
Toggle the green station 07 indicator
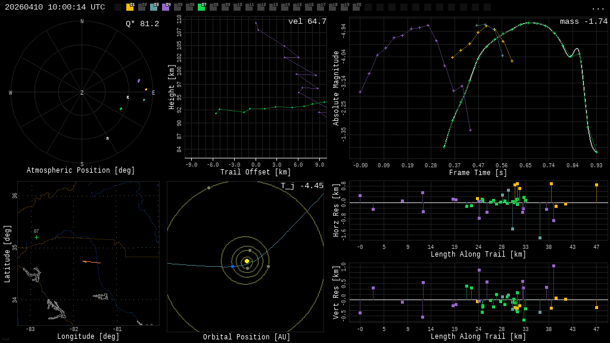[x=201, y=7]
